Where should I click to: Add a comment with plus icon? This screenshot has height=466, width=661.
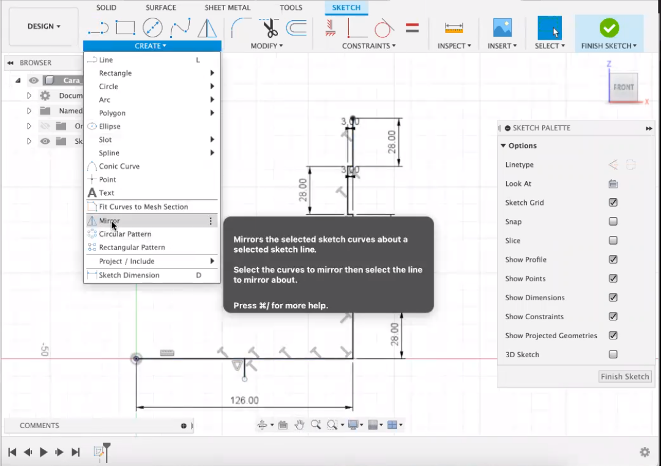pos(184,426)
